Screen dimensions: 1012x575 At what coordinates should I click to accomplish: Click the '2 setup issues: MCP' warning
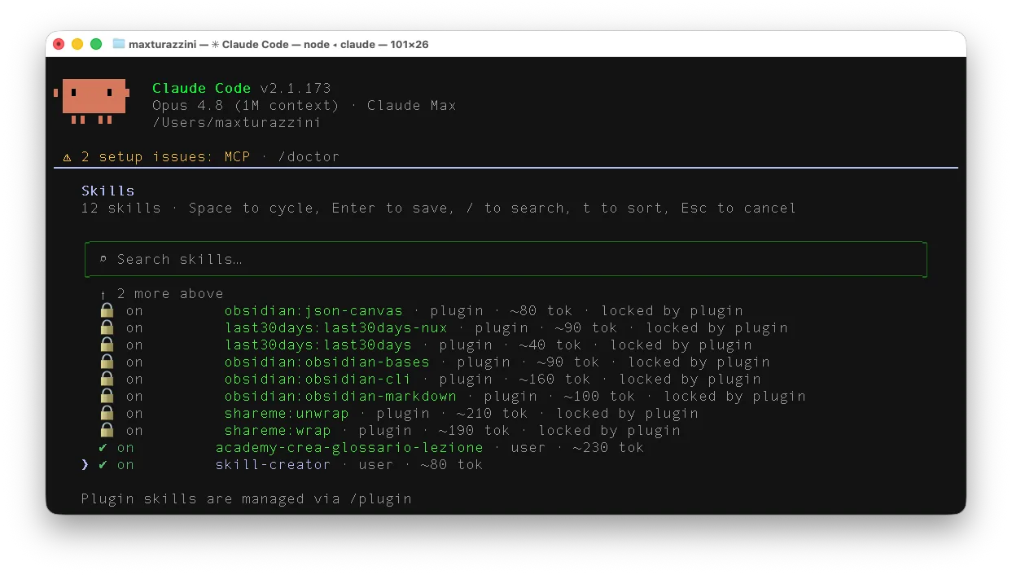[x=166, y=156]
